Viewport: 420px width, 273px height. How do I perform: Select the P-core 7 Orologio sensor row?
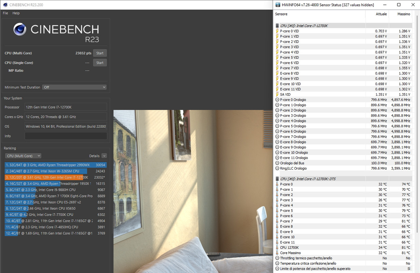coord(343,136)
